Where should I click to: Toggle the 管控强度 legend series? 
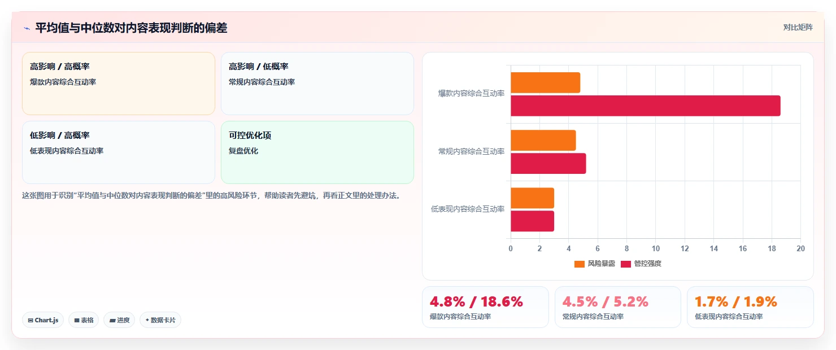point(641,264)
